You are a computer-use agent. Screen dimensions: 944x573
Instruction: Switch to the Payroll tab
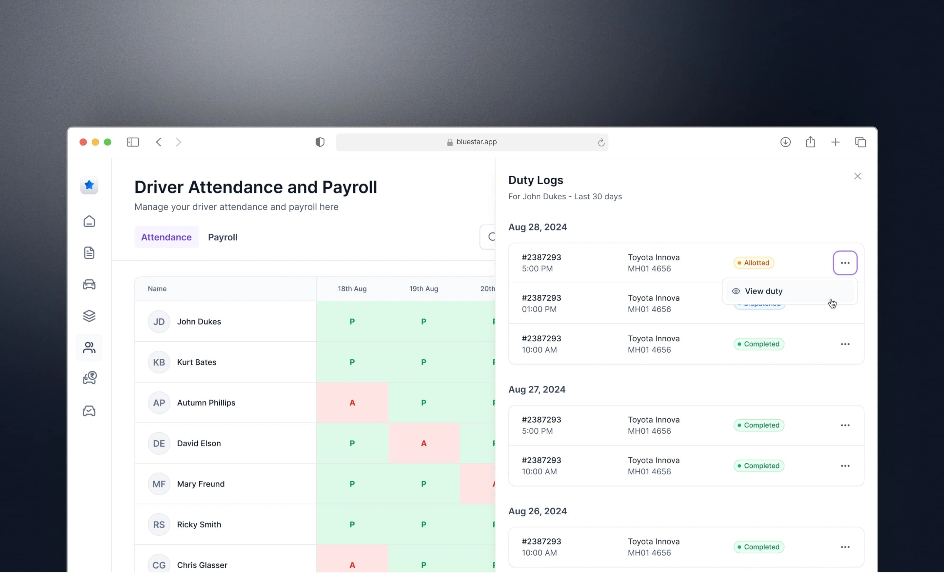[x=223, y=237]
